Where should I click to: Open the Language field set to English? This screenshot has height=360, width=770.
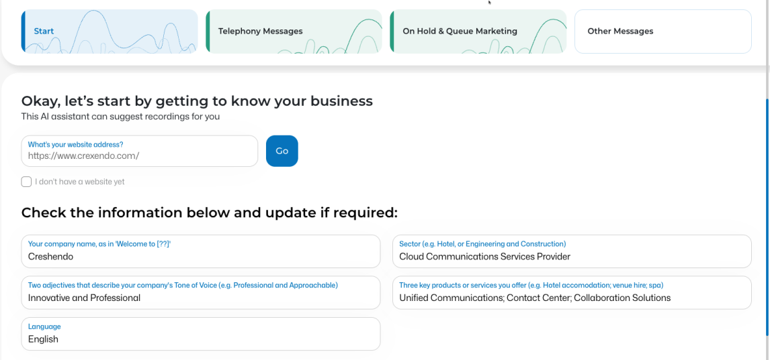pyautogui.click(x=201, y=334)
